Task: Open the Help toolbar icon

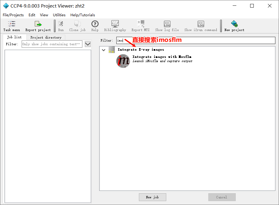Action: click(x=95, y=24)
